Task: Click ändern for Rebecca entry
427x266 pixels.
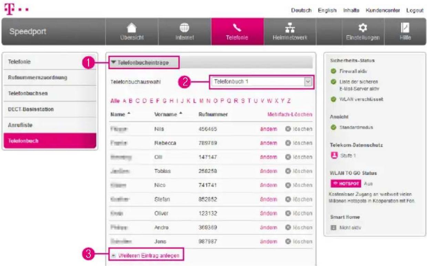Action: pyautogui.click(x=269, y=143)
